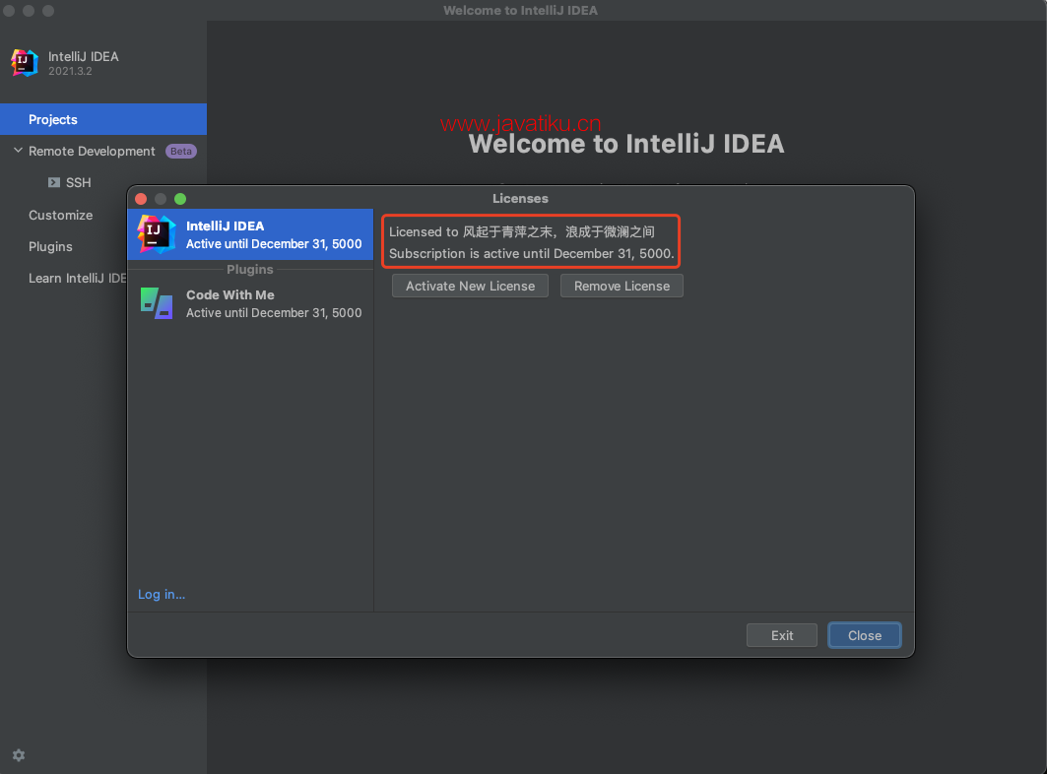Close the Licenses dialog with red button
1047x774 pixels.
tap(141, 199)
